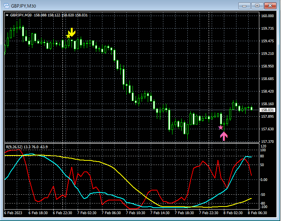Screen dimensions: 281x221
Task: Click the '7 Feb 14:30' time axis label
Action: [x=160, y=213]
